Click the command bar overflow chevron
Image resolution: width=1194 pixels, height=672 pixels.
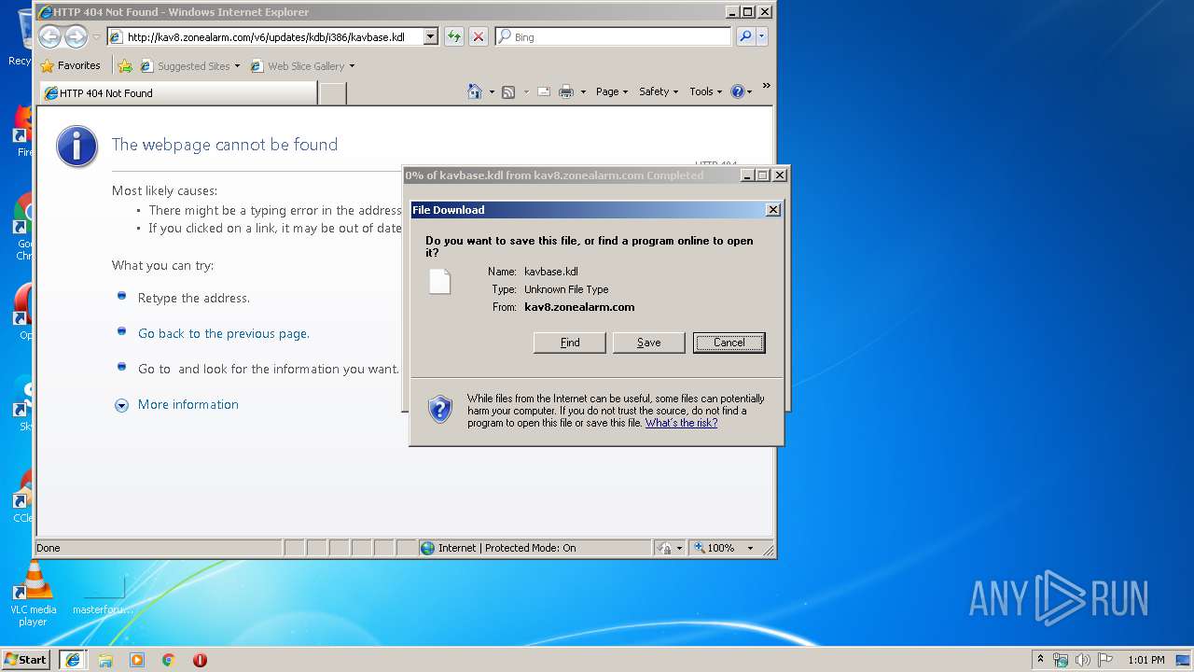pos(766,86)
